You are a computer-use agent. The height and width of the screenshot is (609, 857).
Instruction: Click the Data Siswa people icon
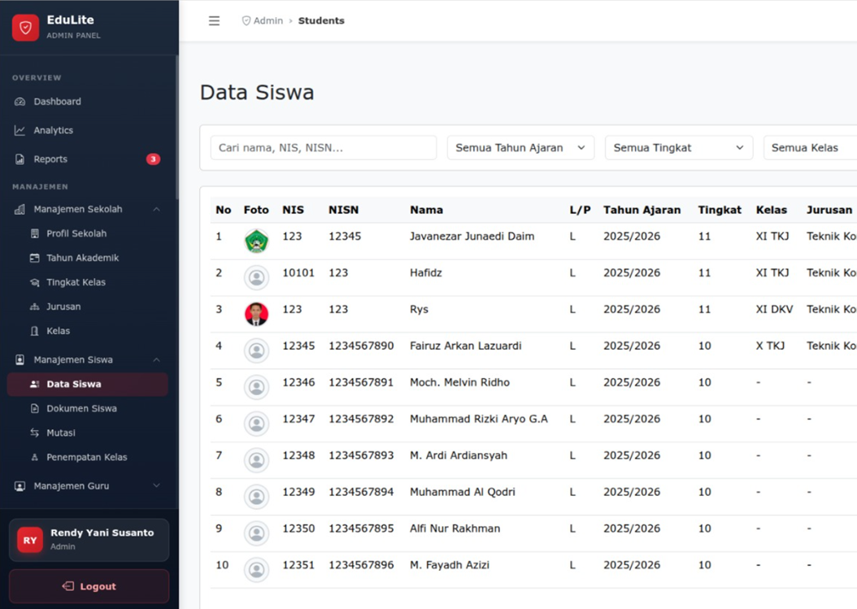click(x=34, y=385)
